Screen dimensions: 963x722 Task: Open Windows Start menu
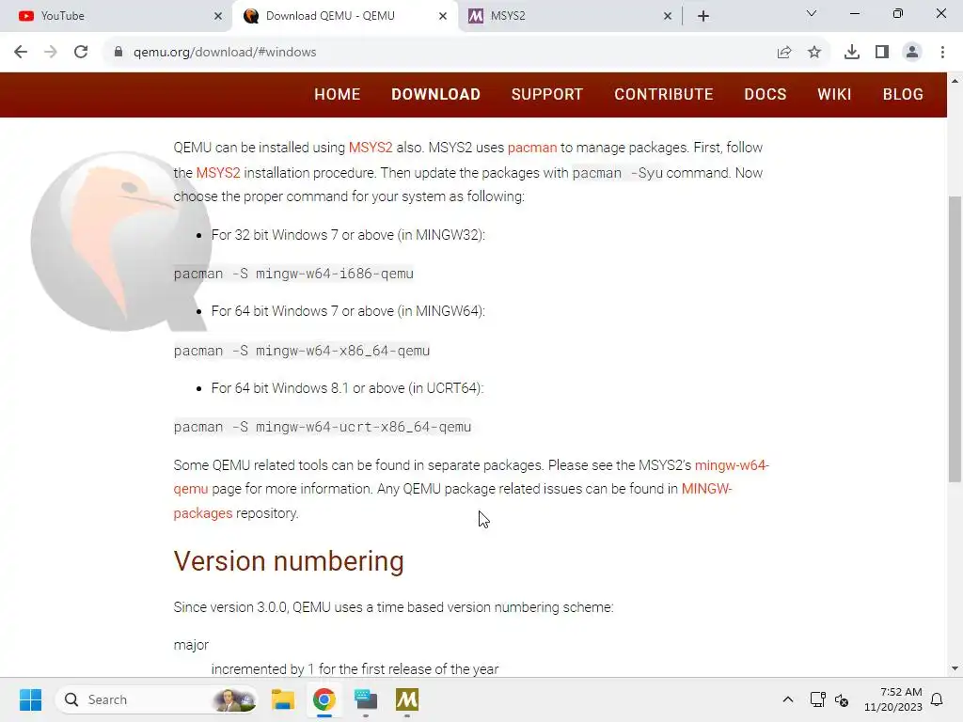click(30, 699)
